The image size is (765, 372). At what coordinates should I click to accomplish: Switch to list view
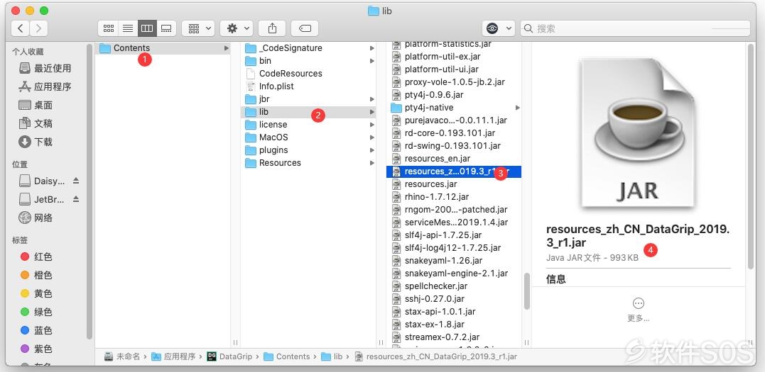click(128, 28)
